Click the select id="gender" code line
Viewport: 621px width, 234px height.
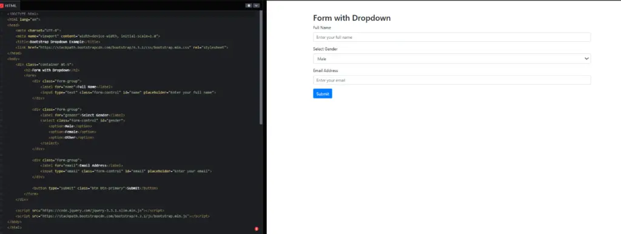82,121
